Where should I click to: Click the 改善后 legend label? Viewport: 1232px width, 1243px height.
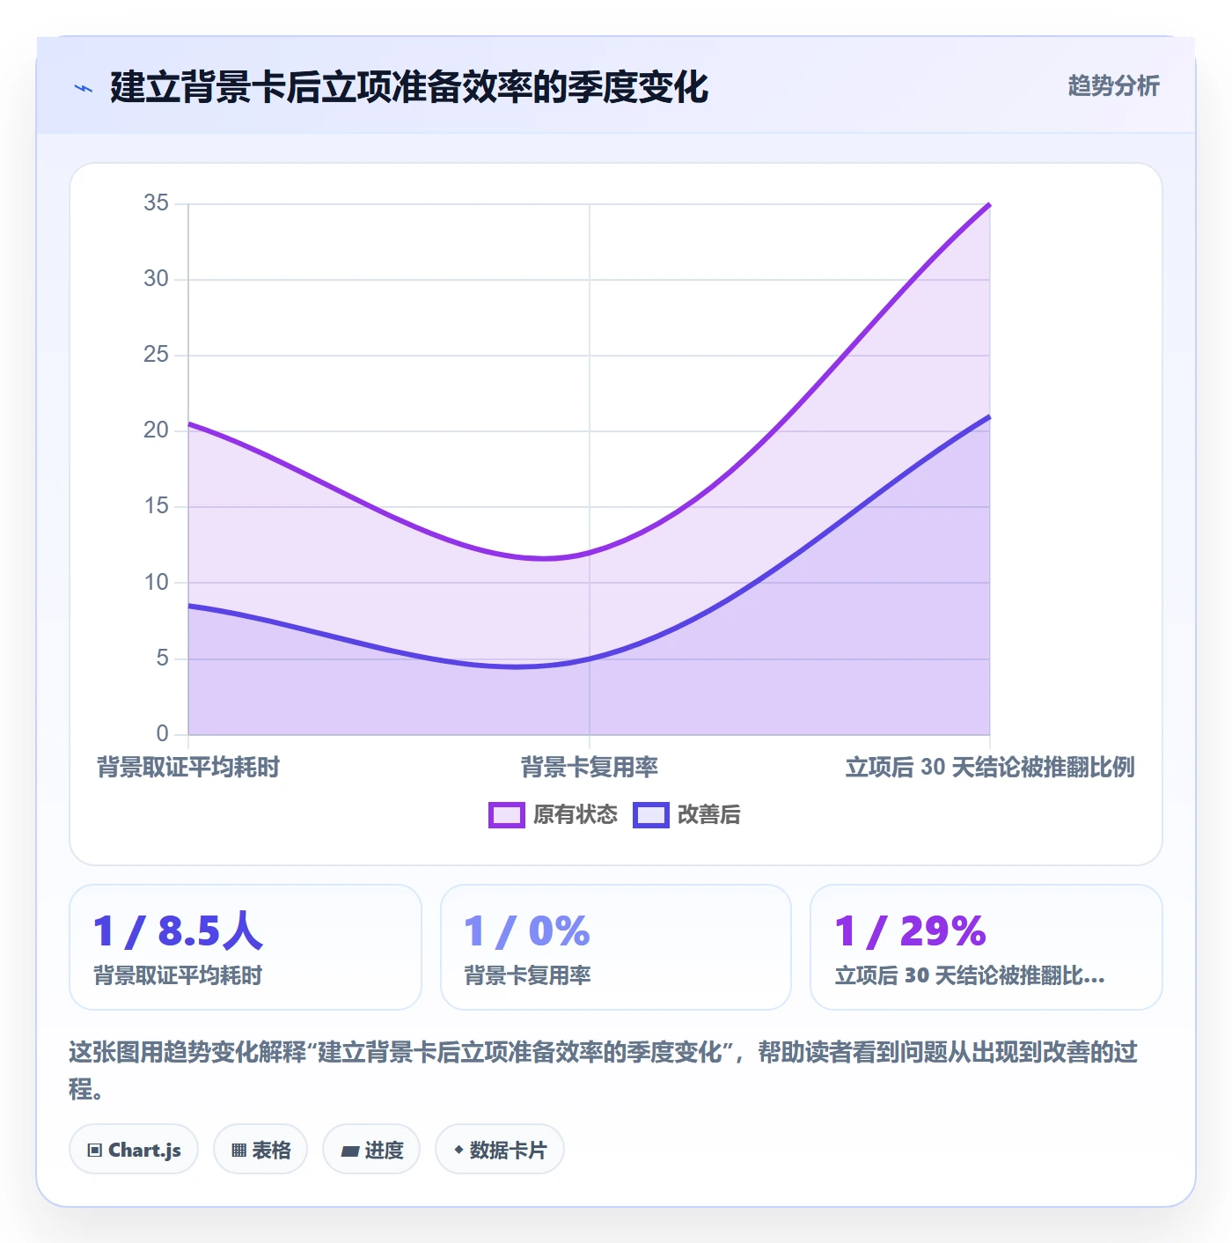point(708,815)
